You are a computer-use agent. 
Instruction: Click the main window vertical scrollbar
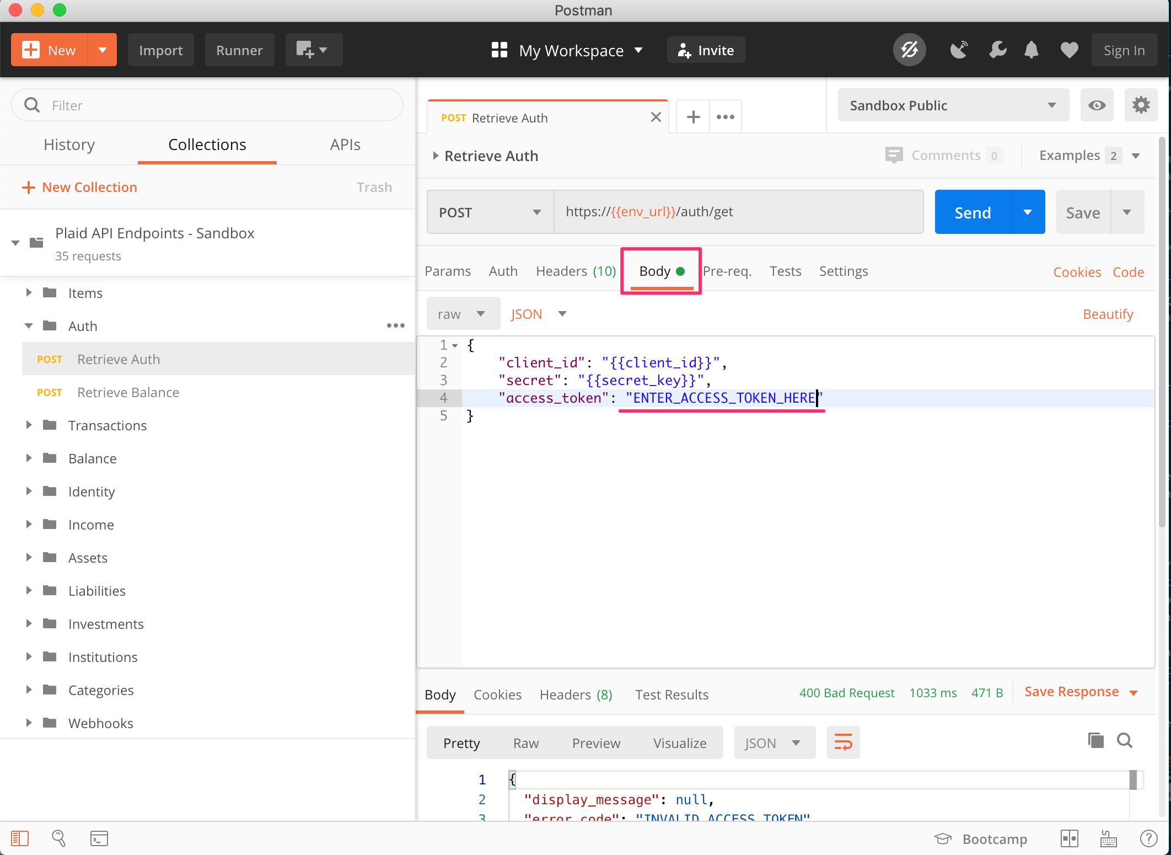click(1163, 331)
